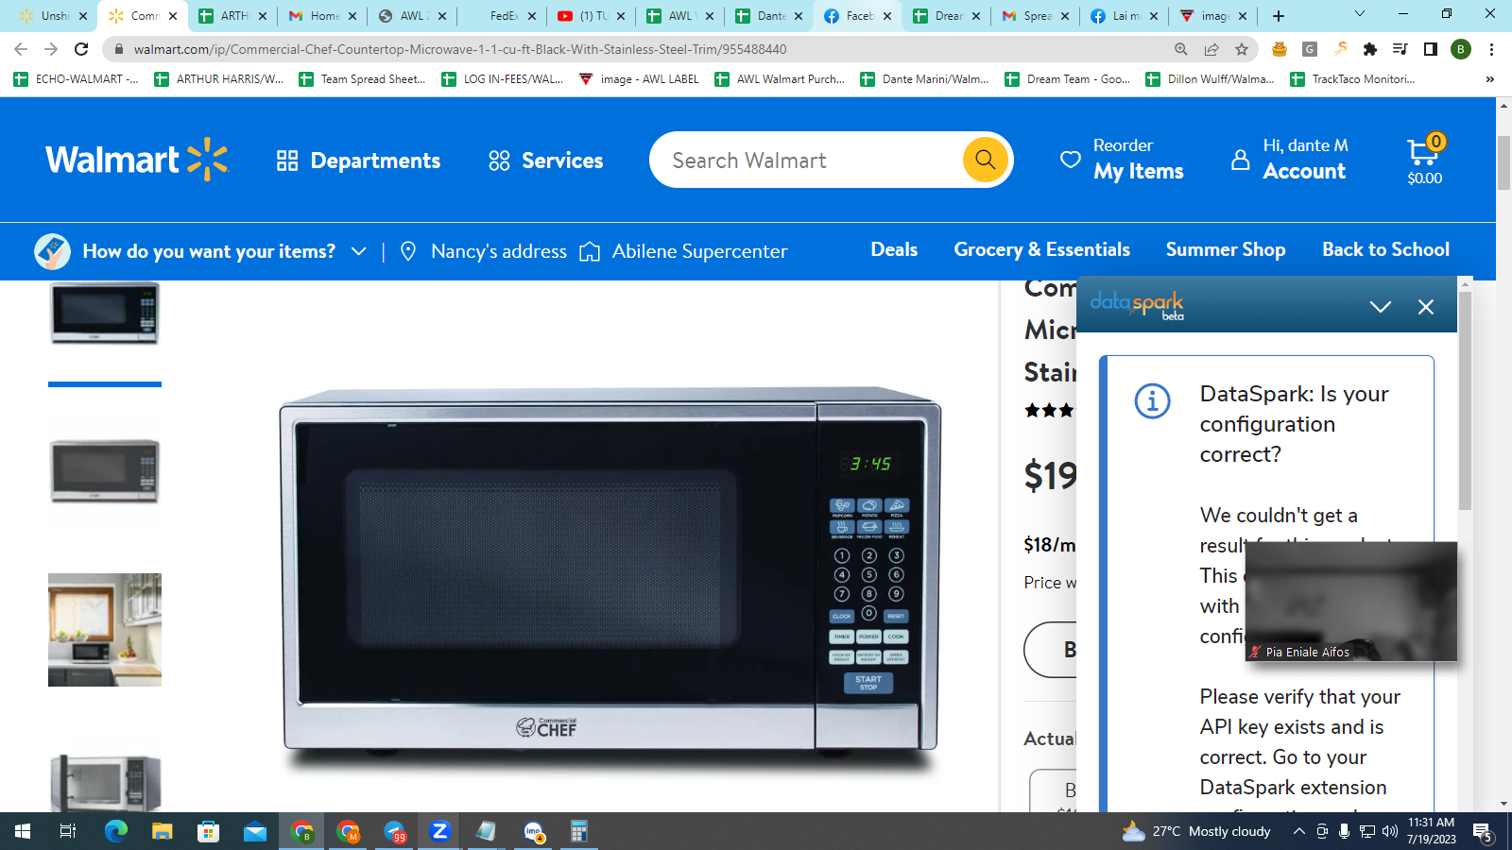Viewport: 1512px width, 850px height.
Task: Toggle the Chrome side panel icon
Action: pos(1431,49)
